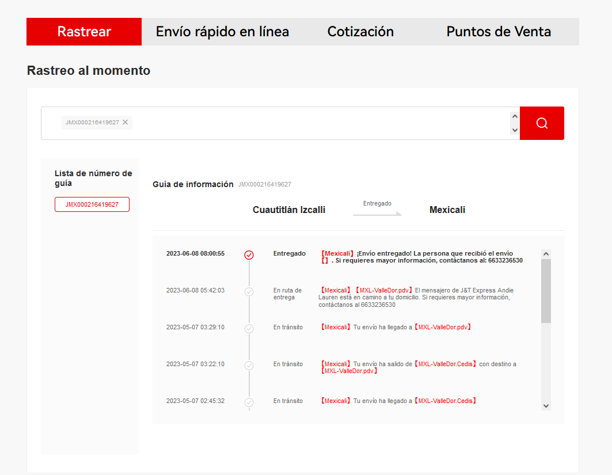
Task: Click inside the tracking number input field
Action: [x=317, y=123]
